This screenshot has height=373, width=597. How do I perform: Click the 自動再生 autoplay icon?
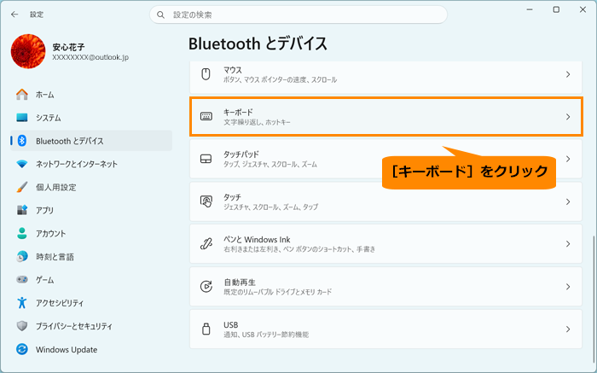point(206,287)
